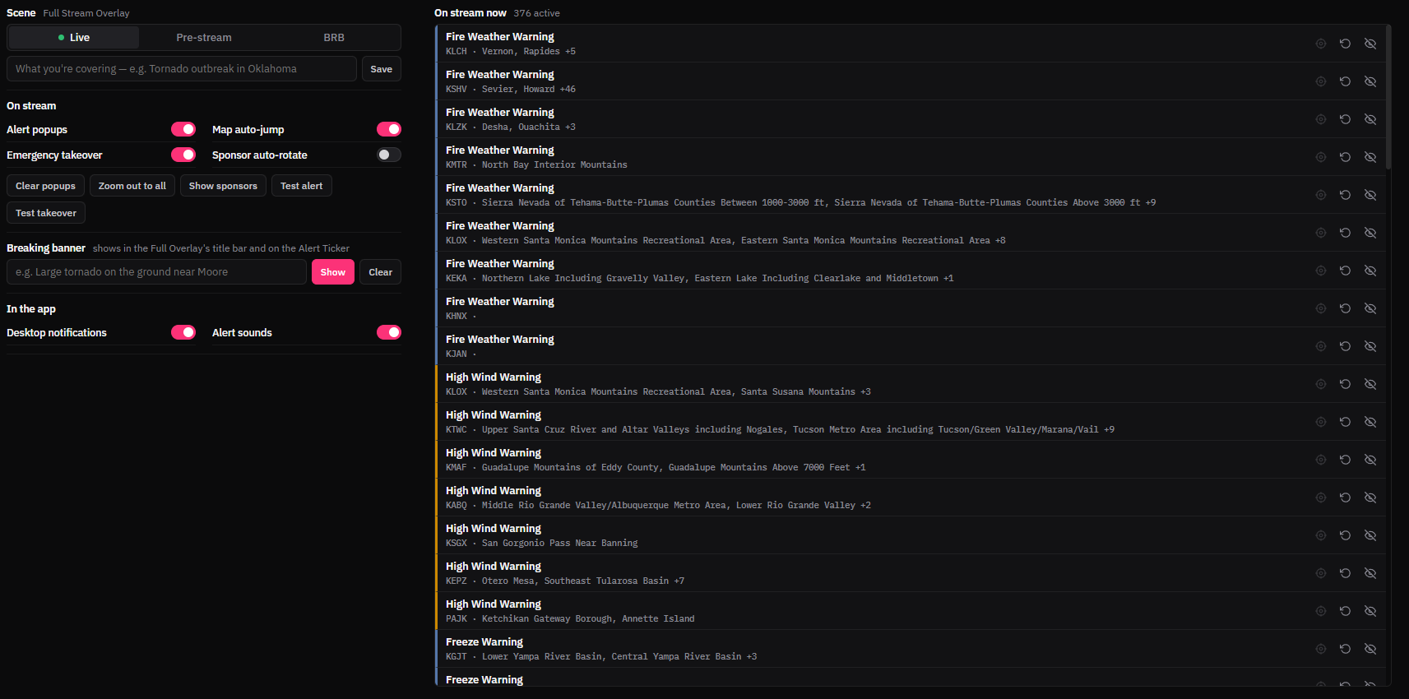Image resolution: width=1409 pixels, height=699 pixels.
Task: Replay the KJAN Fire Weather Warning
Action: [1346, 346]
